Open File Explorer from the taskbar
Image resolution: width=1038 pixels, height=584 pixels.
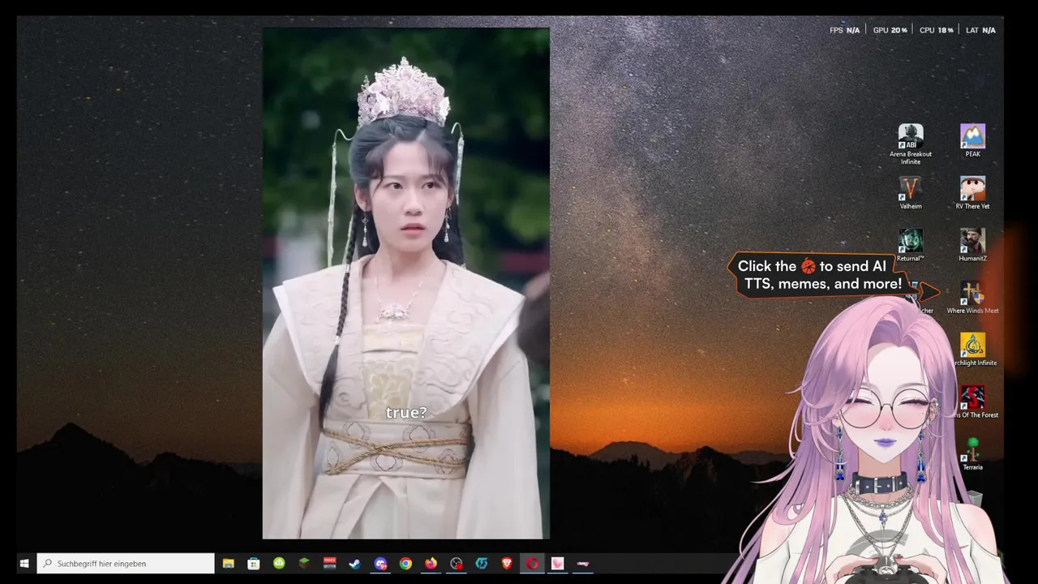(x=229, y=563)
